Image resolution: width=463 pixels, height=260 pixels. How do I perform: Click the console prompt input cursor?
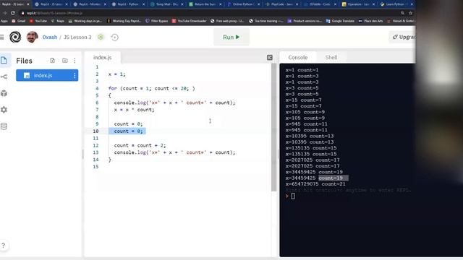[x=293, y=196]
